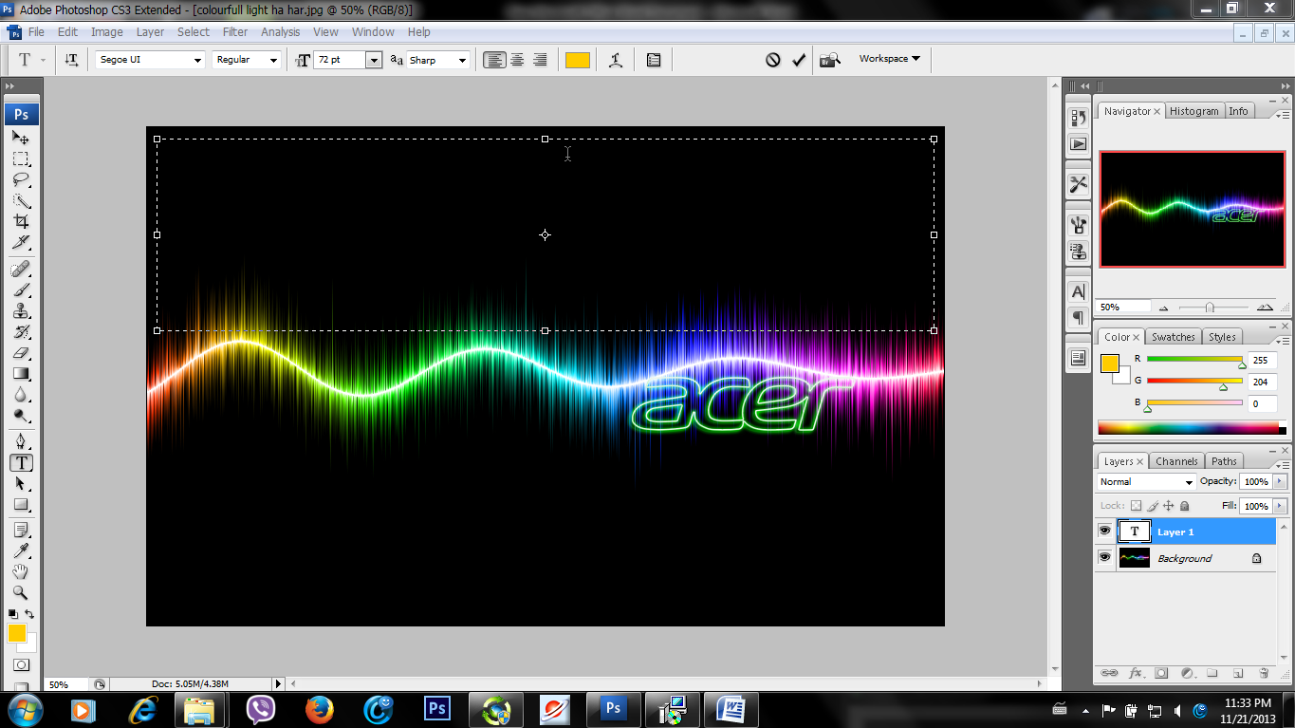The height and width of the screenshot is (728, 1295).
Task: Open Firefox from the taskbar
Action: 320,709
